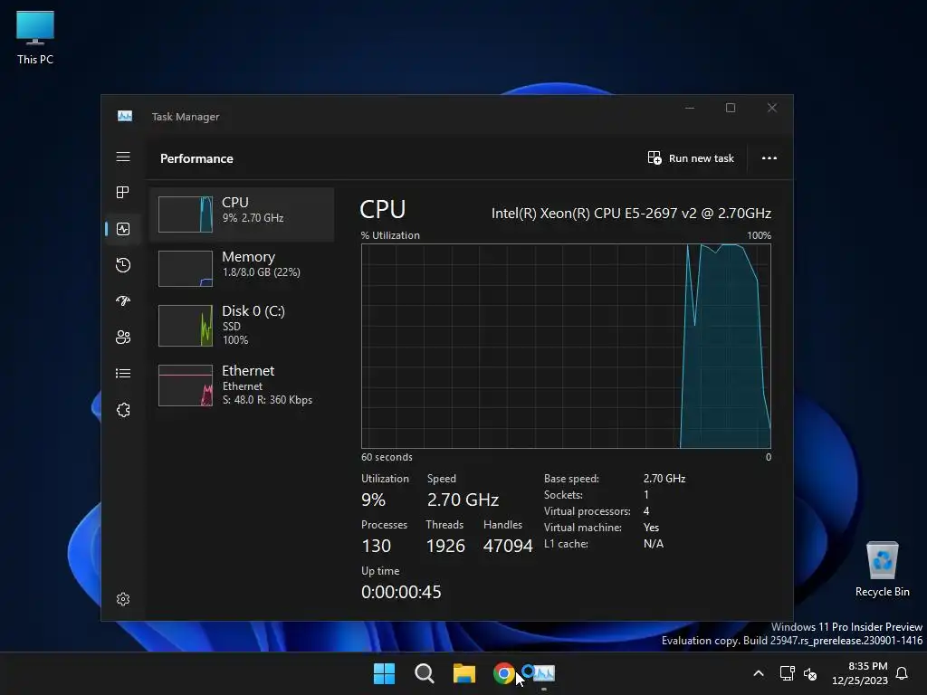Select the Performance page icon in sidebar
Screen dimensions: 927x695
tap(123, 229)
